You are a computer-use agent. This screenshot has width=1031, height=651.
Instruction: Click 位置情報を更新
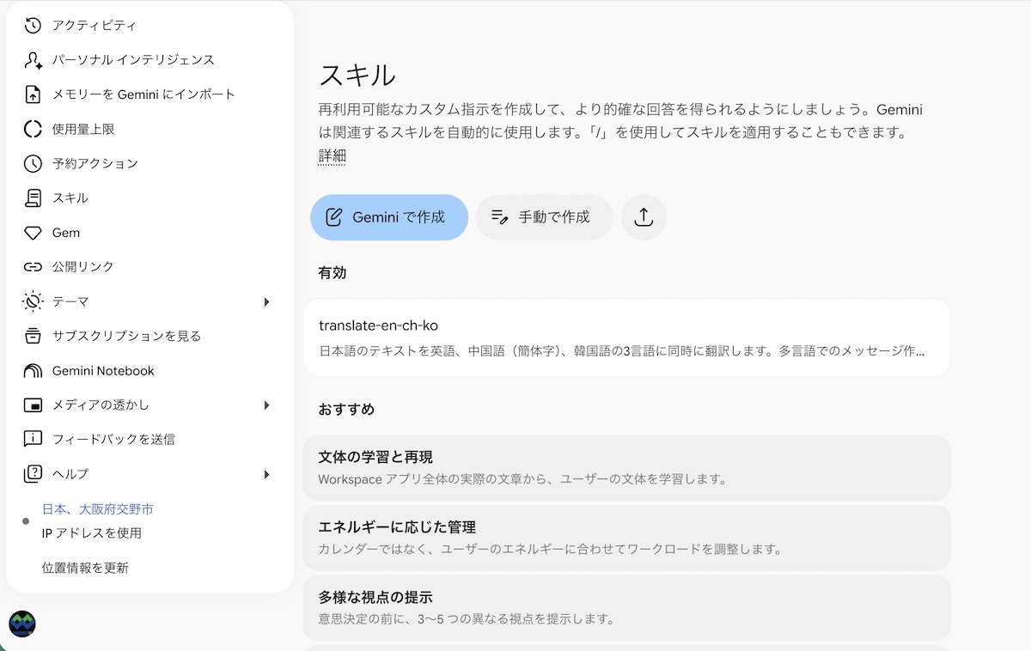(x=85, y=568)
